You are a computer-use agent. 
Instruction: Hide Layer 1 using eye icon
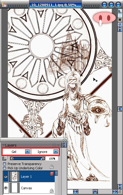(6, 177)
